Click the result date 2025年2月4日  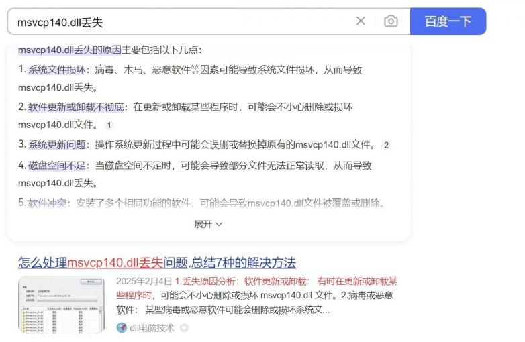point(144,282)
